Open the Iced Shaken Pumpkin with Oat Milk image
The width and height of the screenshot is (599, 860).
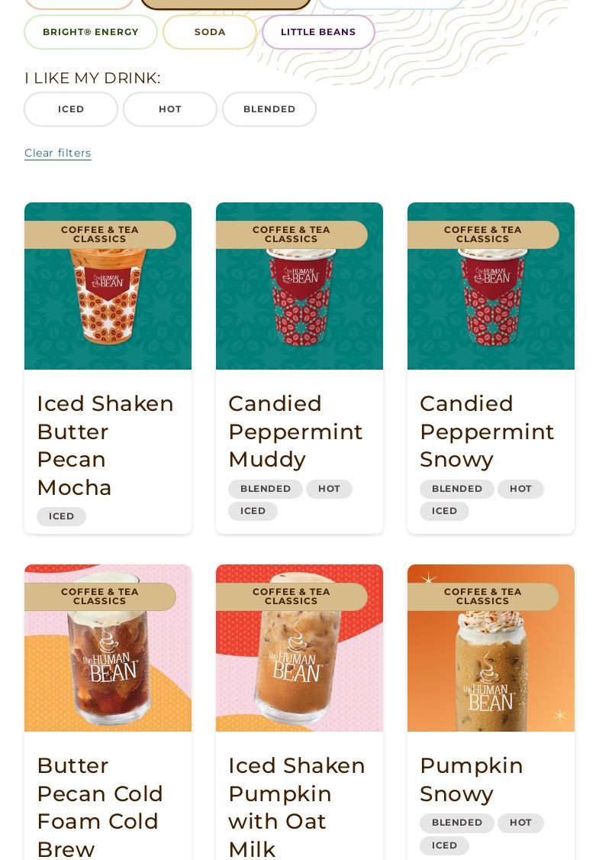[x=299, y=648]
